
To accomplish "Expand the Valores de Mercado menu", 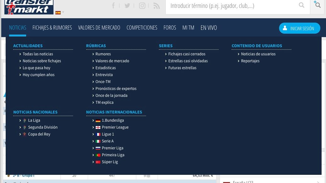I will pos(99,28).
